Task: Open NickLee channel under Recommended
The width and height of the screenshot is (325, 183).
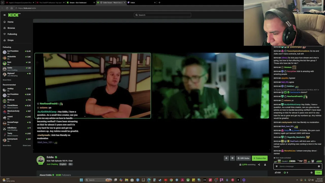Action: 17,100
